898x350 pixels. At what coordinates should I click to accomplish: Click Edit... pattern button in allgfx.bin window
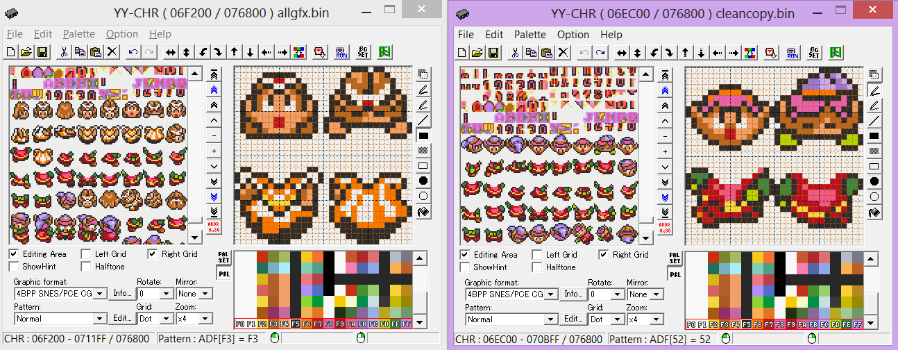click(121, 319)
